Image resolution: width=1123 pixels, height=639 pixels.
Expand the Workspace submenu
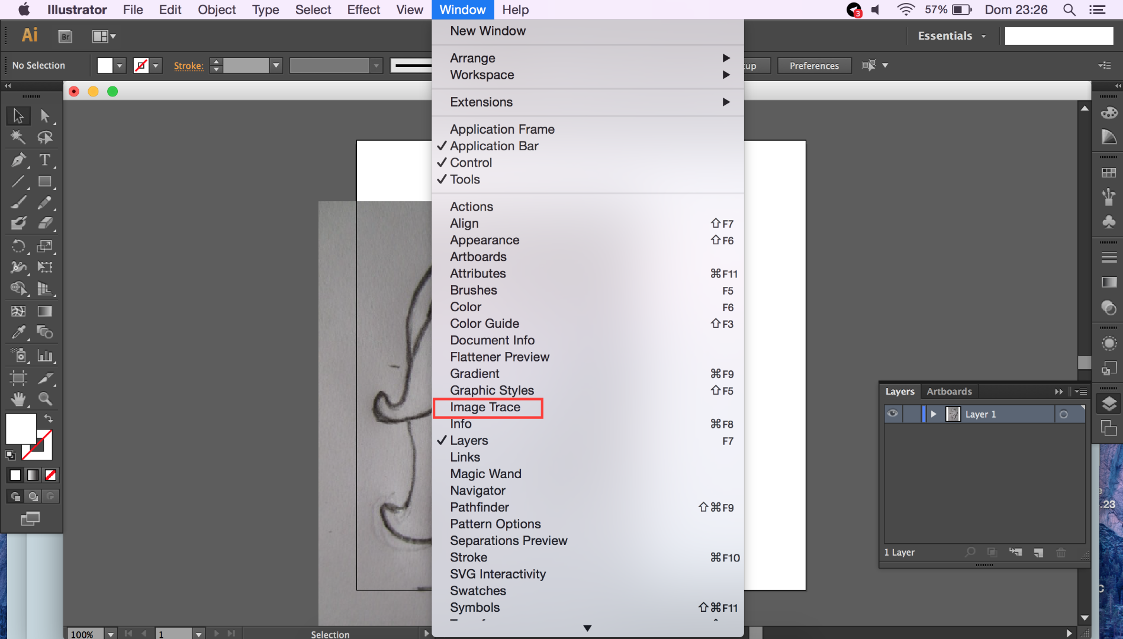[587, 75]
